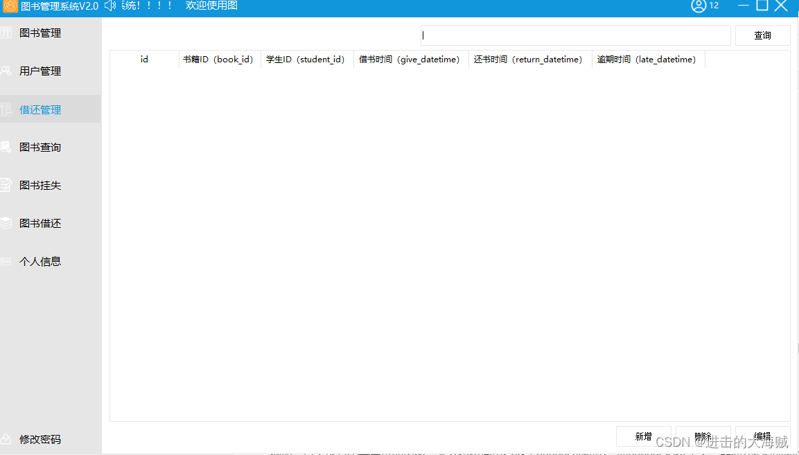Screen dimensions: 799x455
Task: Click the 删除 delete button
Action: [703, 436]
